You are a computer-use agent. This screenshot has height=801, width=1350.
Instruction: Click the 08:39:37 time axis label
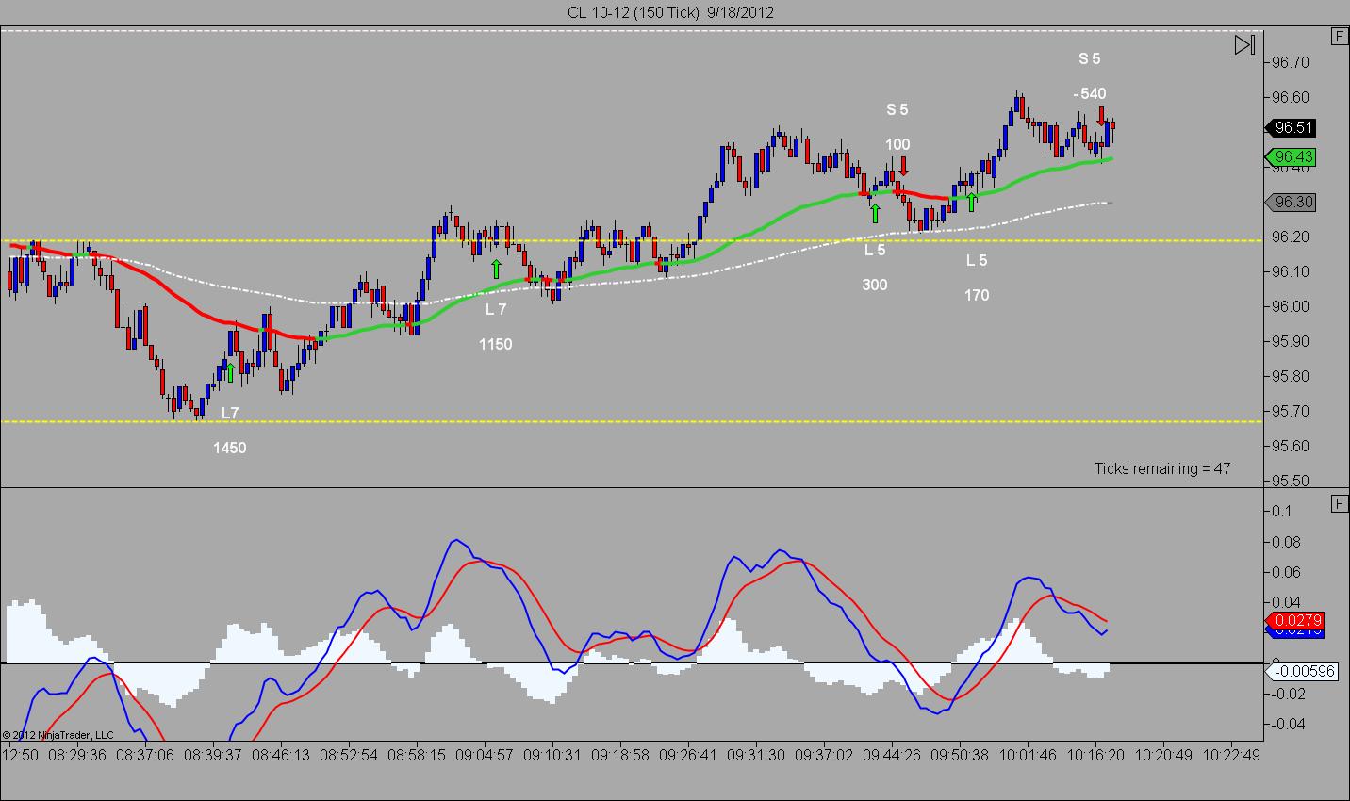[x=213, y=755]
